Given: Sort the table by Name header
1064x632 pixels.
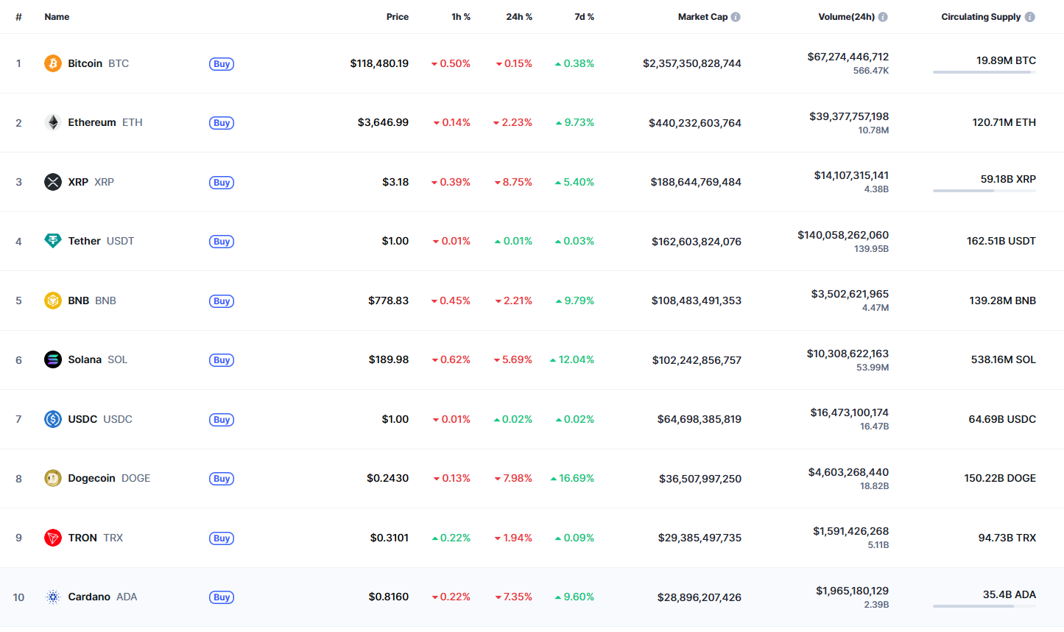Looking at the screenshot, I should point(57,17).
